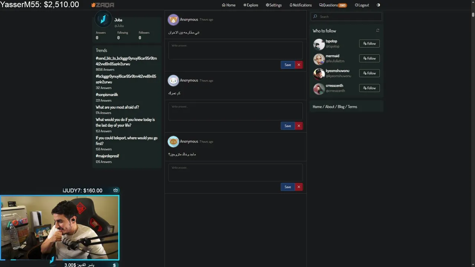
Task: View the Following count
Action: click(122, 35)
